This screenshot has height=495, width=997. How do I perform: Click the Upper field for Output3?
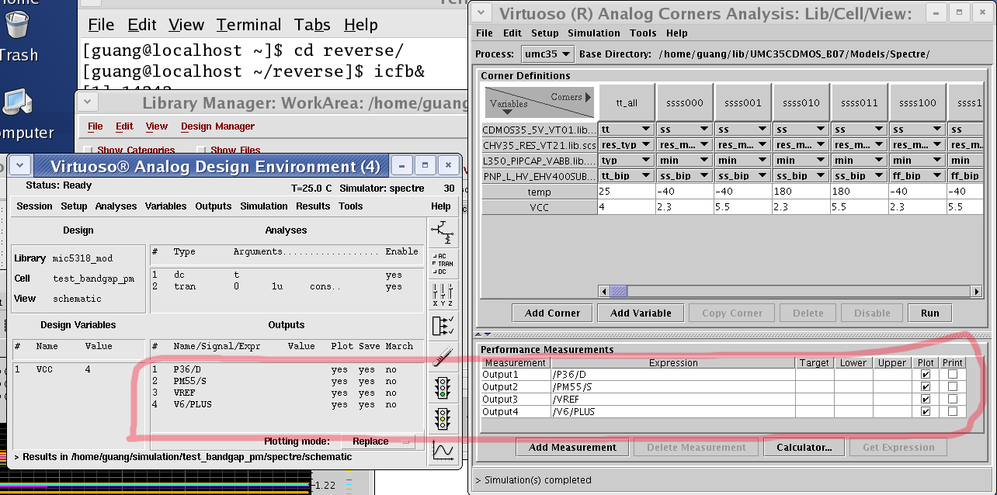tap(892, 400)
